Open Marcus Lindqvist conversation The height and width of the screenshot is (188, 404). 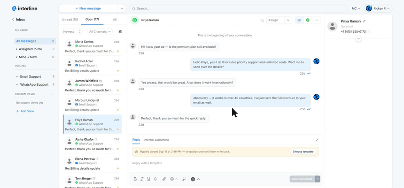[92, 105]
